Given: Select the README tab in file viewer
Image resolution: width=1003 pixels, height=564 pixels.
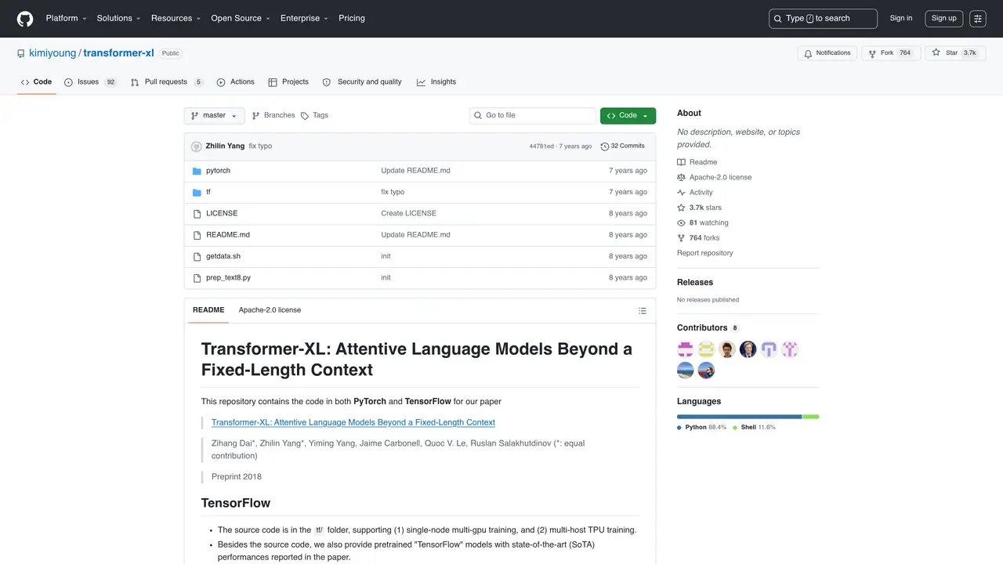Looking at the screenshot, I should (x=208, y=310).
